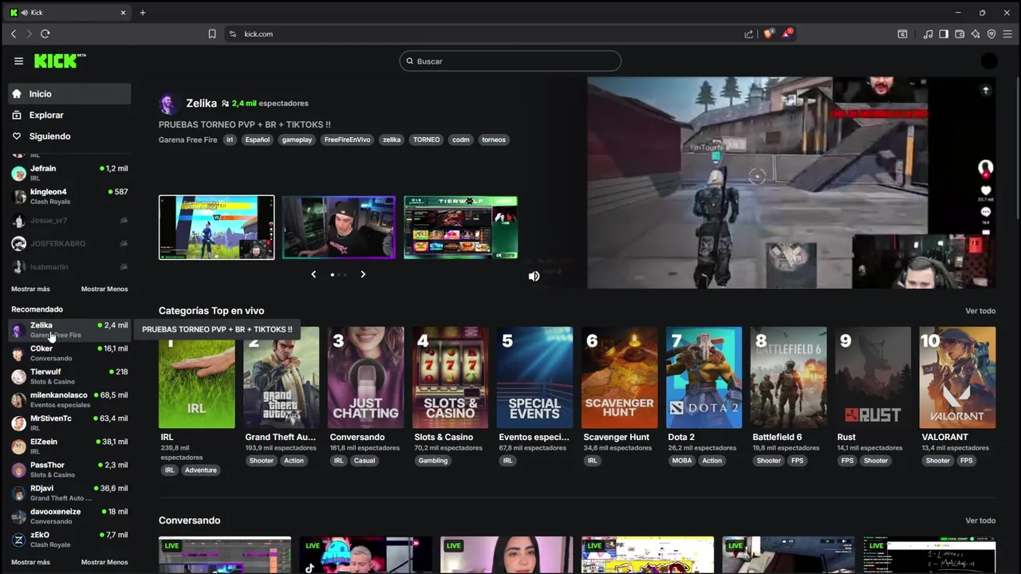Expand recommended list with bottom Mostrar más
This screenshot has width=1021, height=574.
click(30, 562)
